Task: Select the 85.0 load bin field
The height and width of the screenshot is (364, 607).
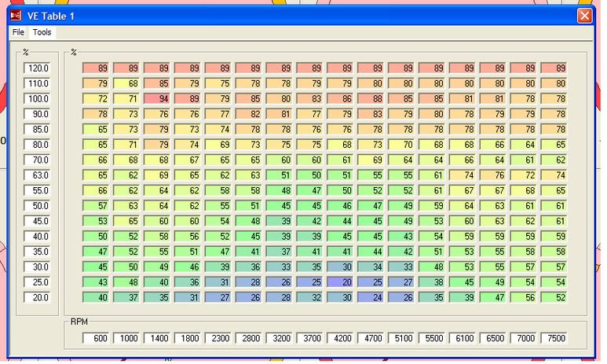Action: pyautogui.click(x=37, y=130)
